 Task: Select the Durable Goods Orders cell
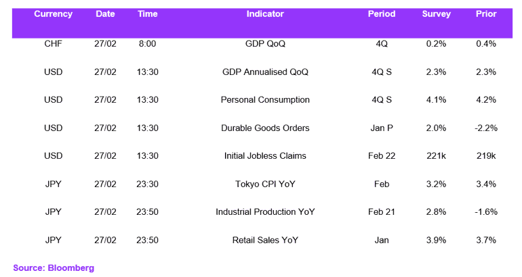[265, 128]
